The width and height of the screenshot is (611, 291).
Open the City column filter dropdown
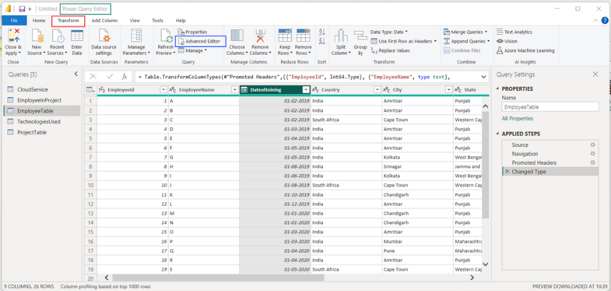pos(448,90)
